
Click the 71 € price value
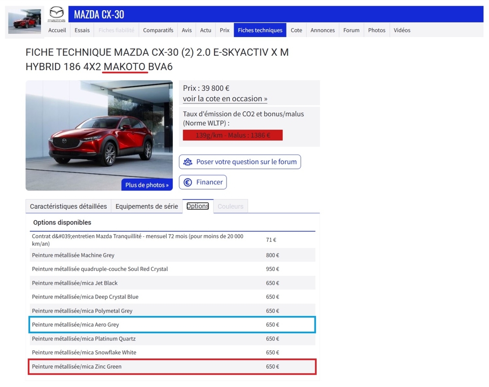(x=271, y=240)
